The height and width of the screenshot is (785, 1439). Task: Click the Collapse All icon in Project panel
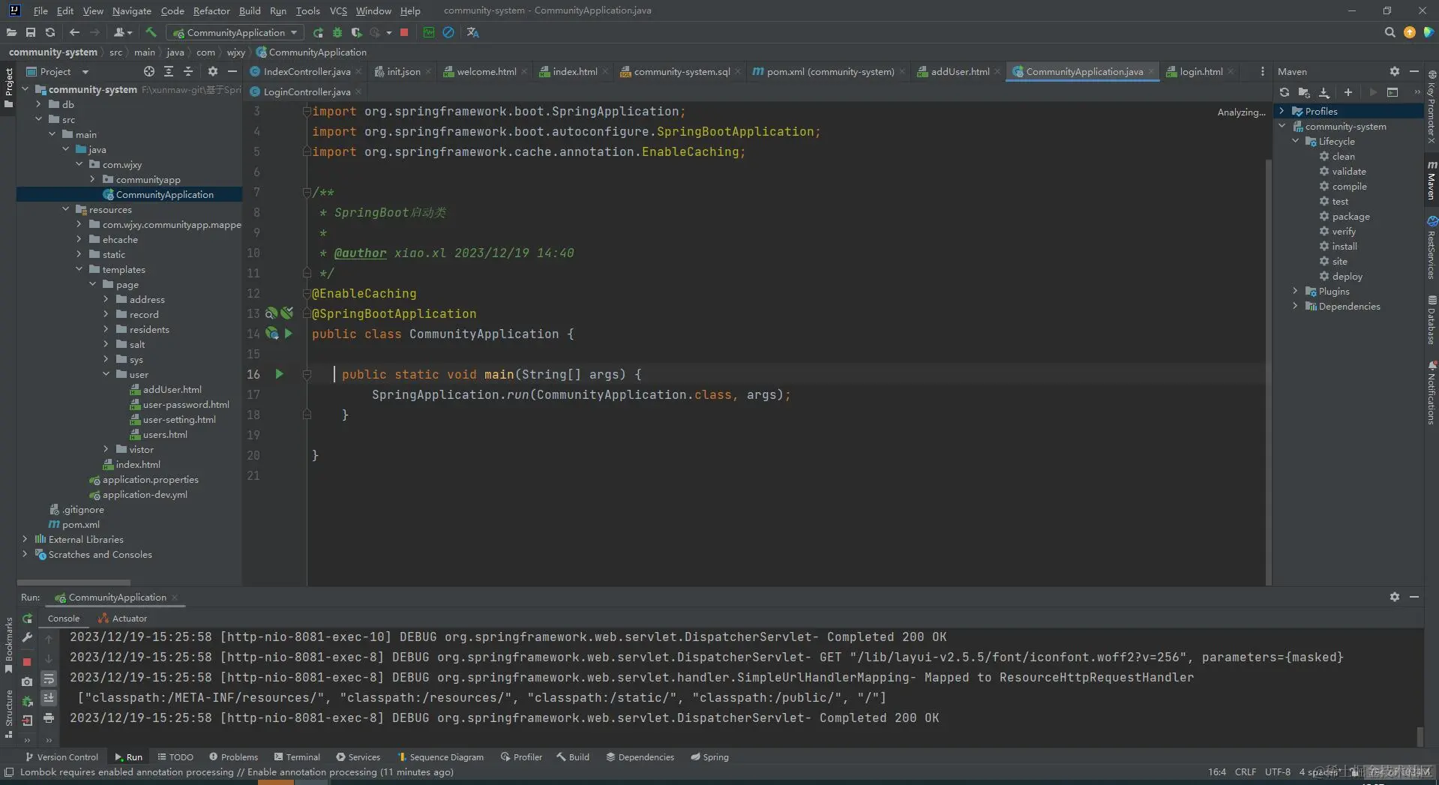(188, 71)
